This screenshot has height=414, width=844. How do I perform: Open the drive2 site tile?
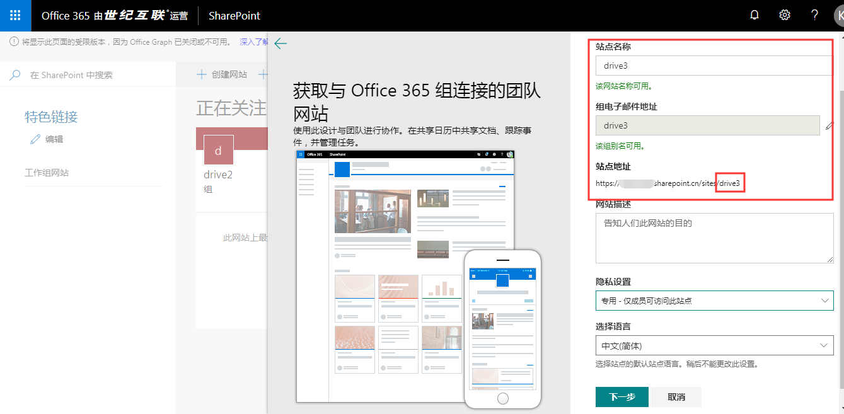(x=218, y=175)
